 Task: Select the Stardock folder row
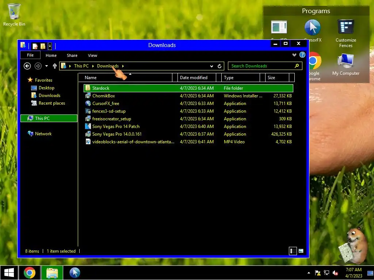(x=188, y=88)
